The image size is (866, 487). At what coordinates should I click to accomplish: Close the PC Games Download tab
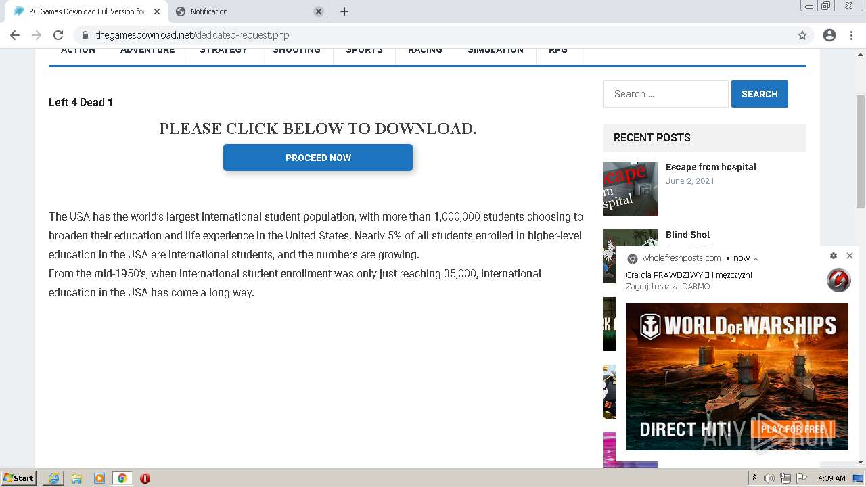[x=157, y=11]
